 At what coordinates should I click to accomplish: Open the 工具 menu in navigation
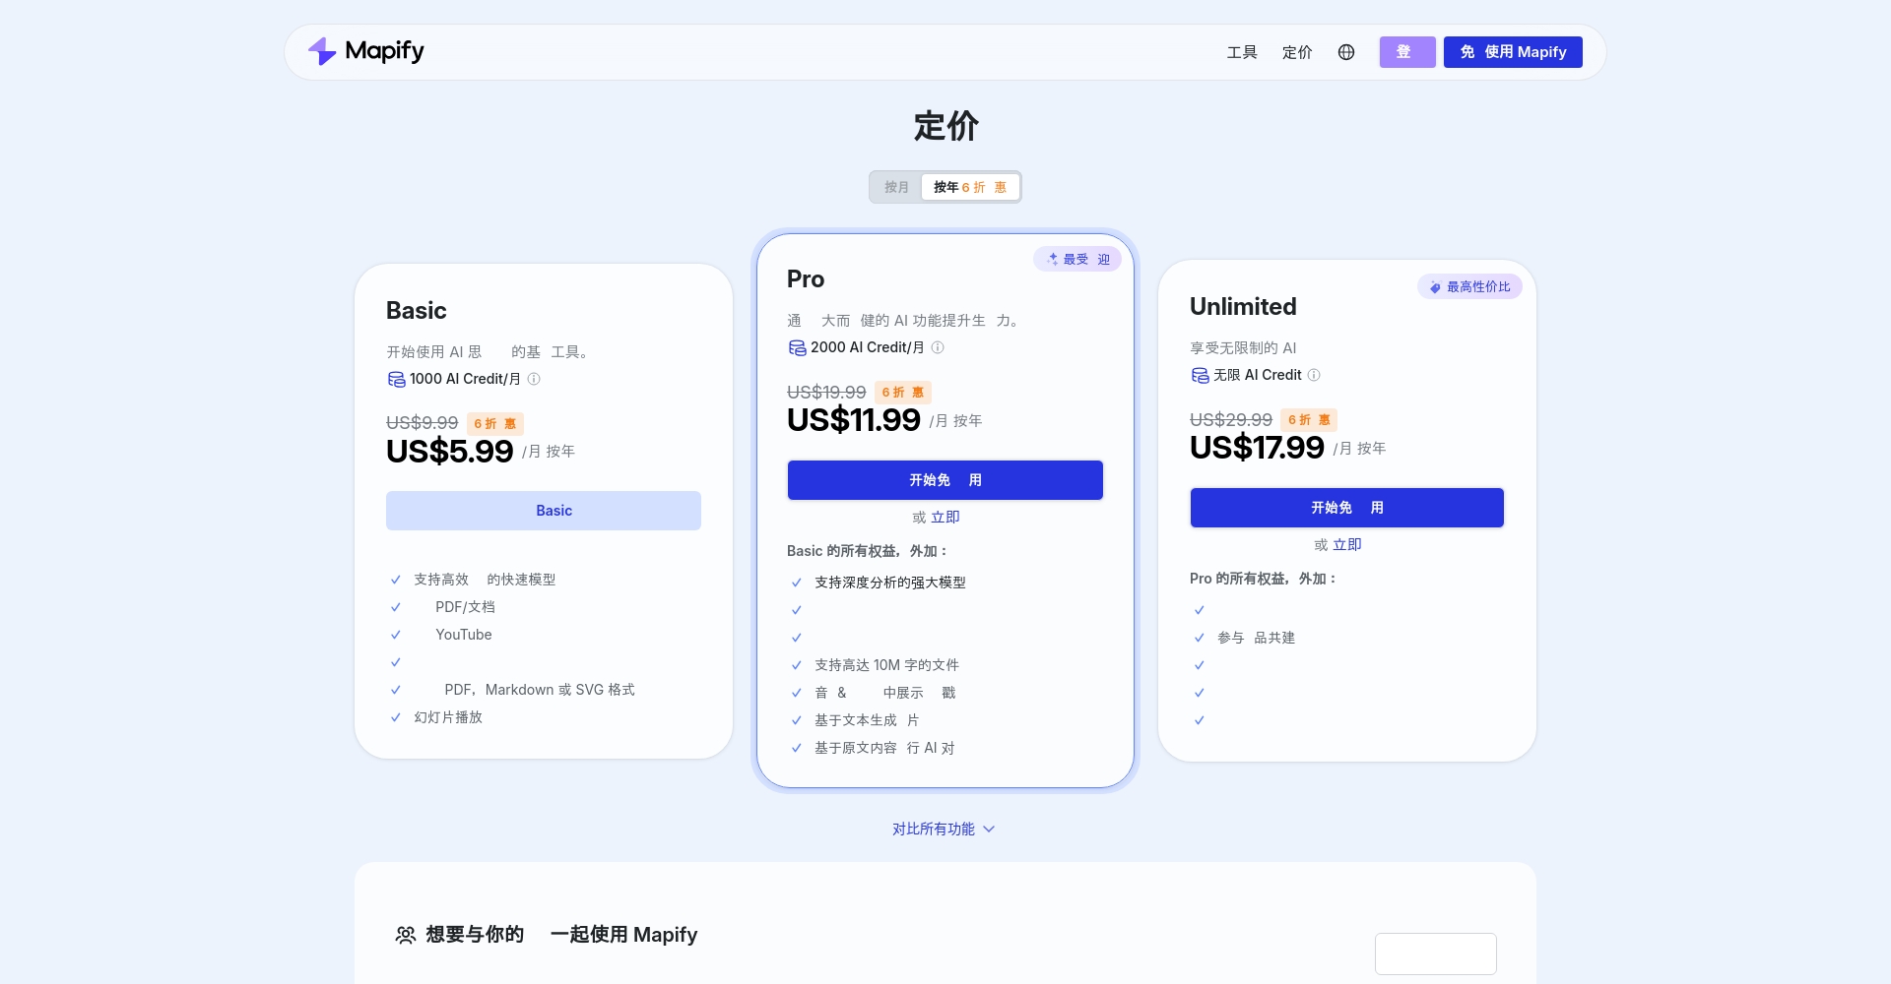point(1241,52)
